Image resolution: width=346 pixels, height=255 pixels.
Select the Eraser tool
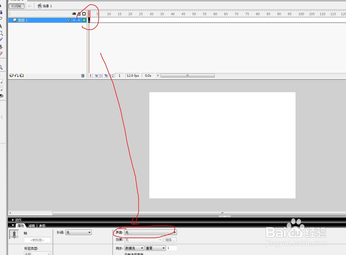[x=1, y=54]
